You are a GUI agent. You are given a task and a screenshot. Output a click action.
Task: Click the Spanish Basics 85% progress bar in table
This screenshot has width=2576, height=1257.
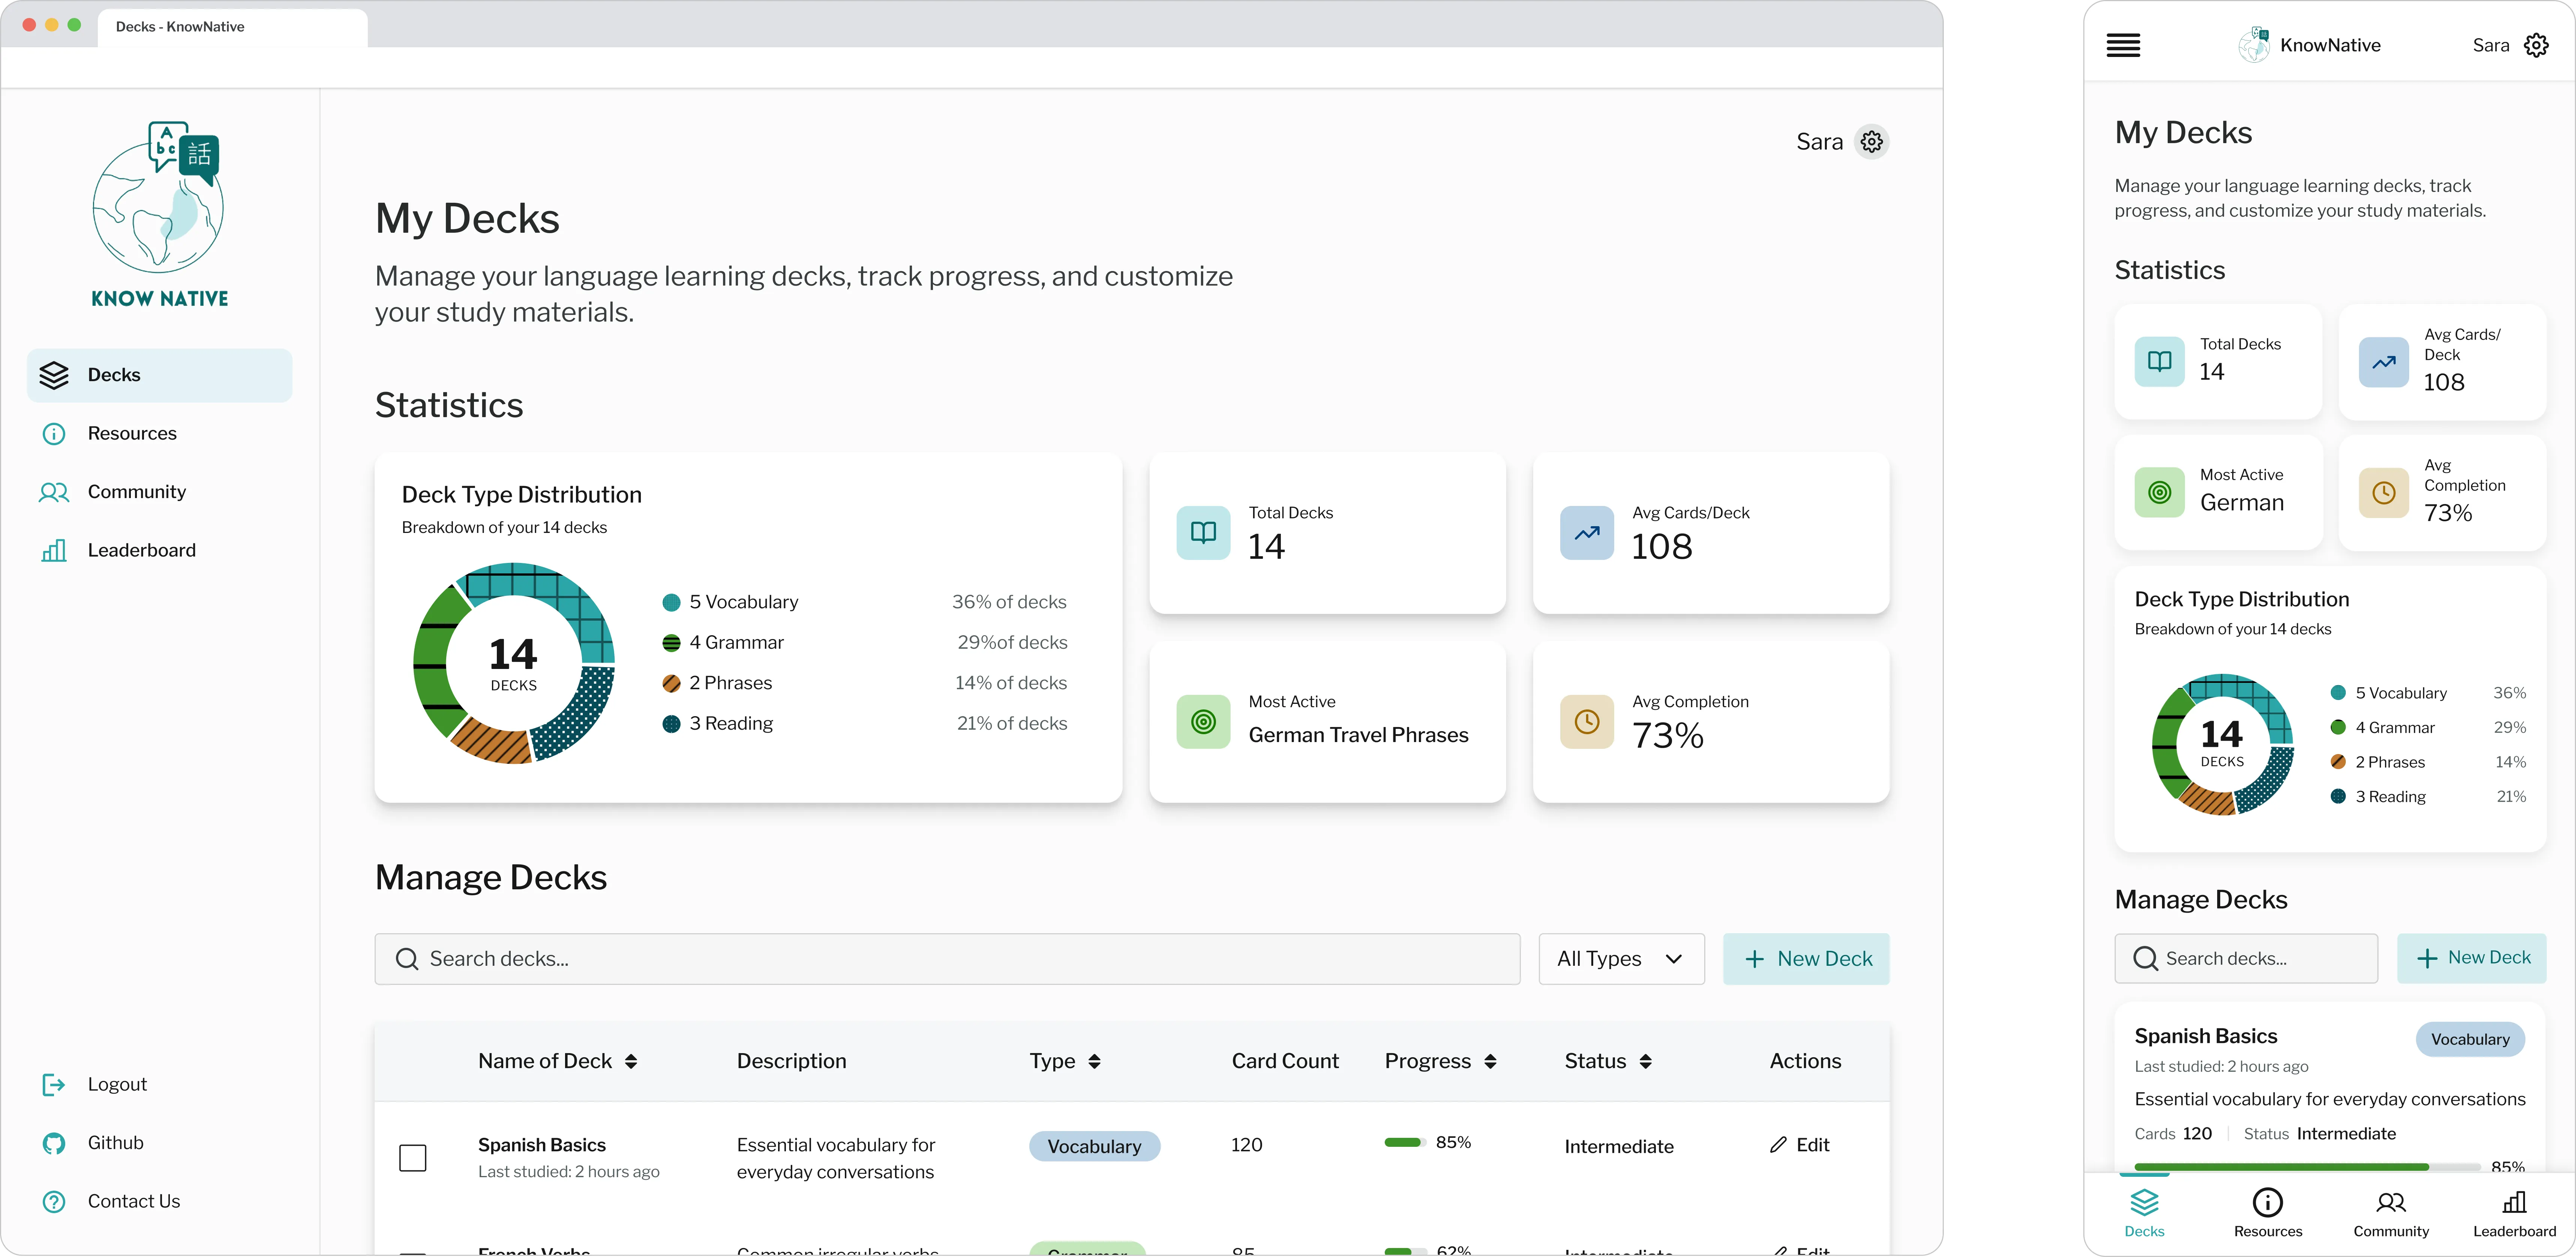coord(1405,1142)
